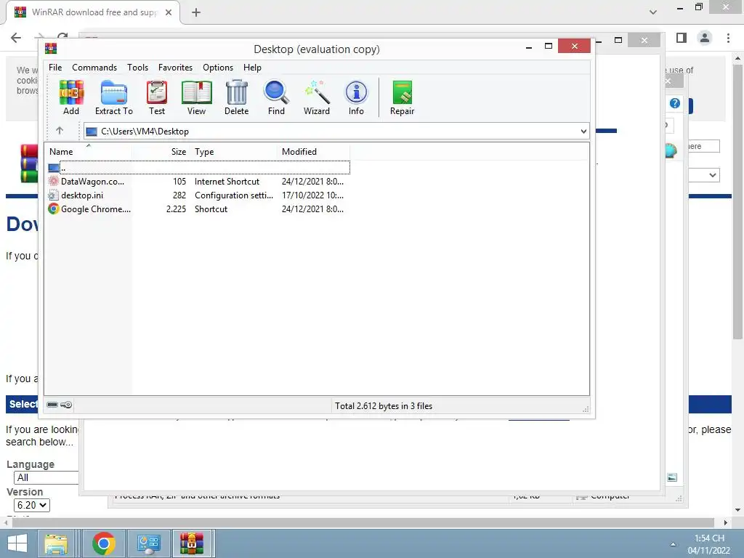Go up one folder level arrow
Viewport: 744px width, 558px height.
point(60,131)
